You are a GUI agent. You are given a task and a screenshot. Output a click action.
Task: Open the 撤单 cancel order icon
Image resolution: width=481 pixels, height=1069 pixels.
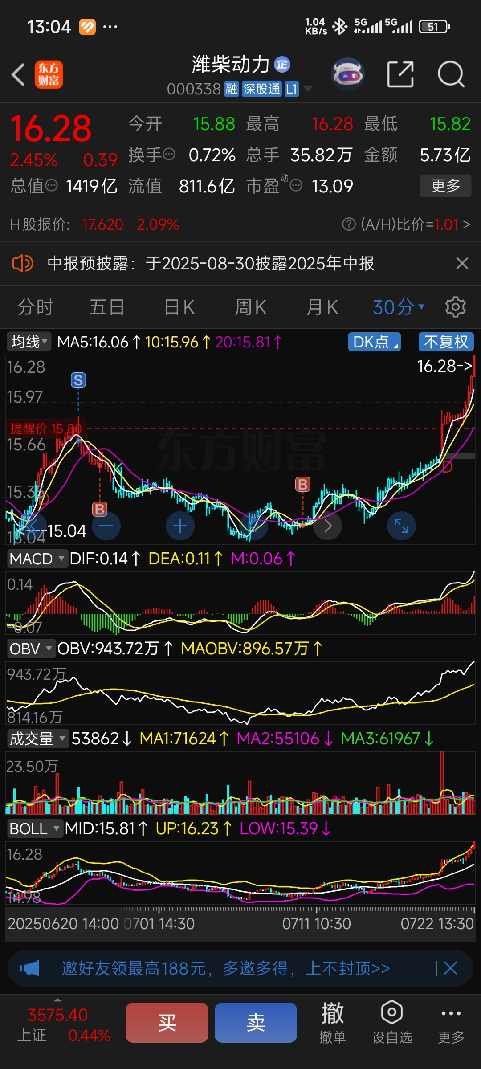[x=332, y=1022]
